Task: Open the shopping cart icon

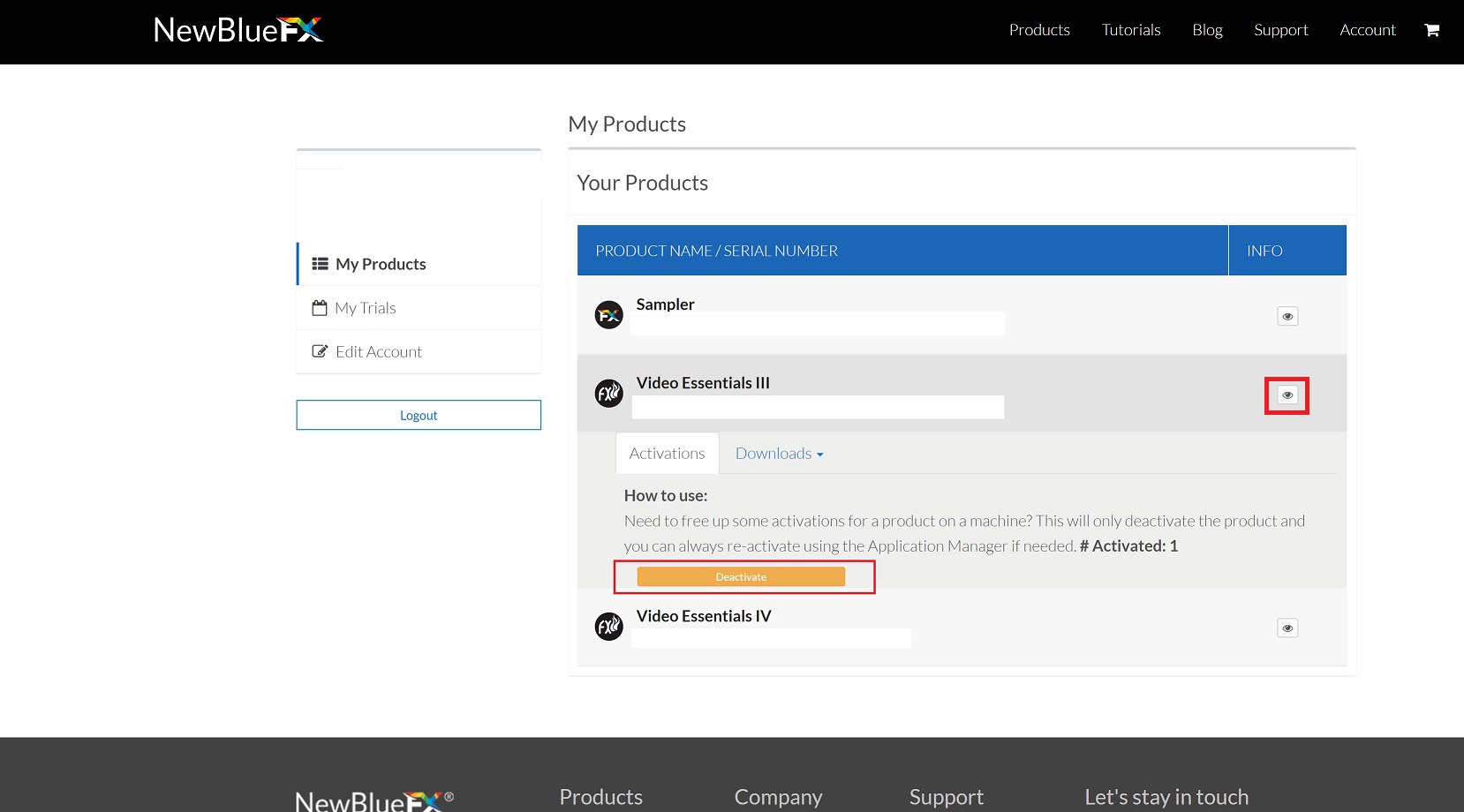Action: pos(1432,30)
